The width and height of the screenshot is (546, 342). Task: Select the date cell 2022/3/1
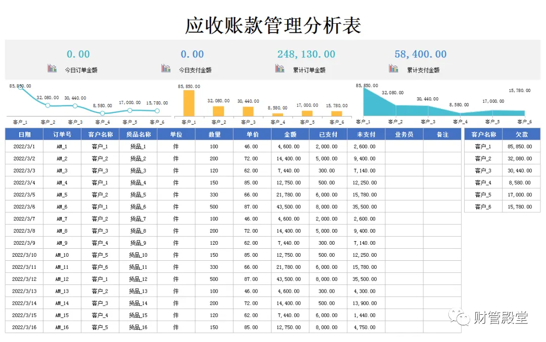[x=24, y=147]
